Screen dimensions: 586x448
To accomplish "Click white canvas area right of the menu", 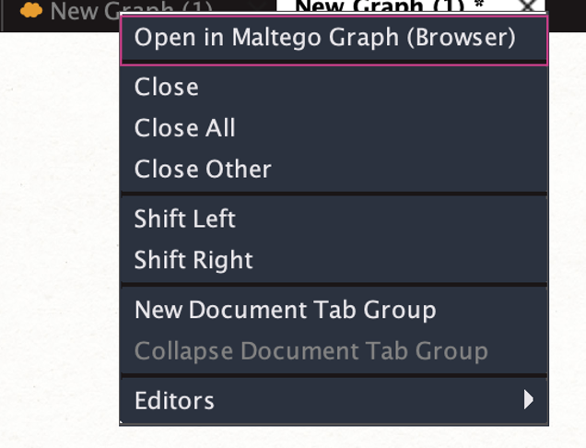I will point(568,224).
